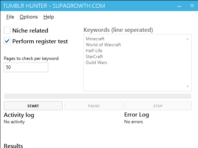Screen dimensions: 198x148
Task: Click the keywords list scroll up arrow
Action: [x=188, y=39]
